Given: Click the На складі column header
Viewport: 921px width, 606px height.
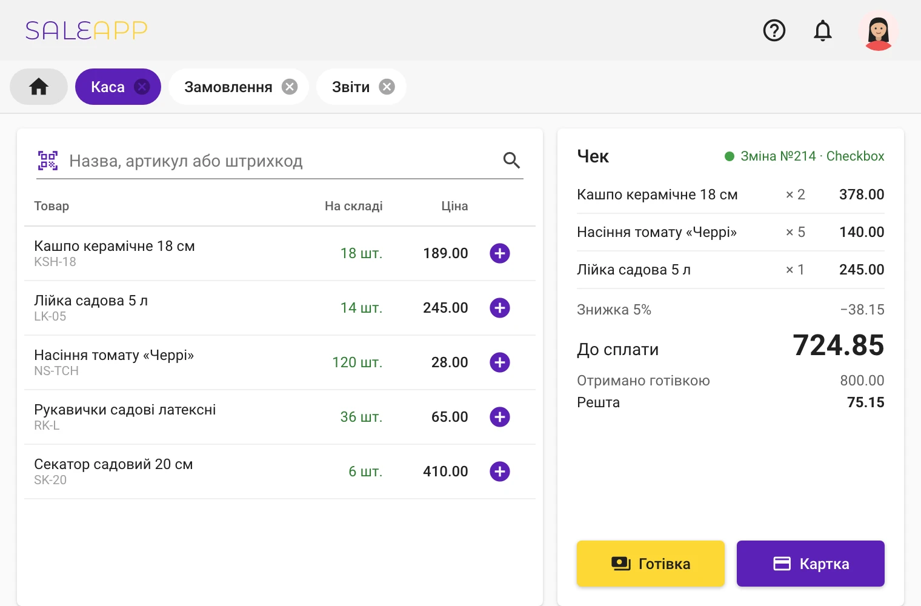Looking at the screenshot, I should click(354, 206).
